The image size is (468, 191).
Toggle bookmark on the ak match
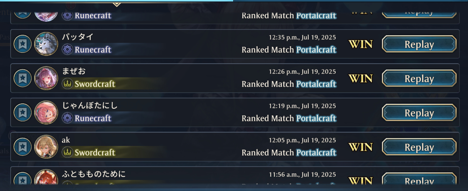(23, 147)
